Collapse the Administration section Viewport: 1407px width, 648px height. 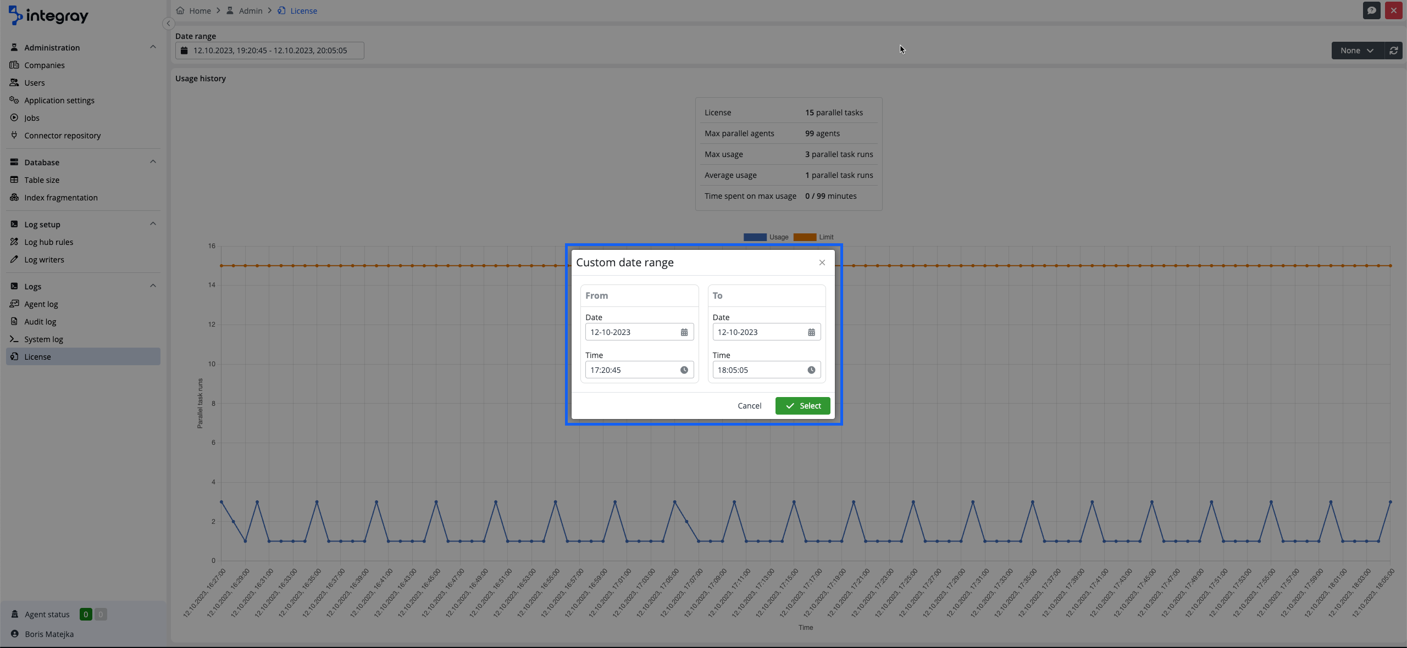click(153, 47)
